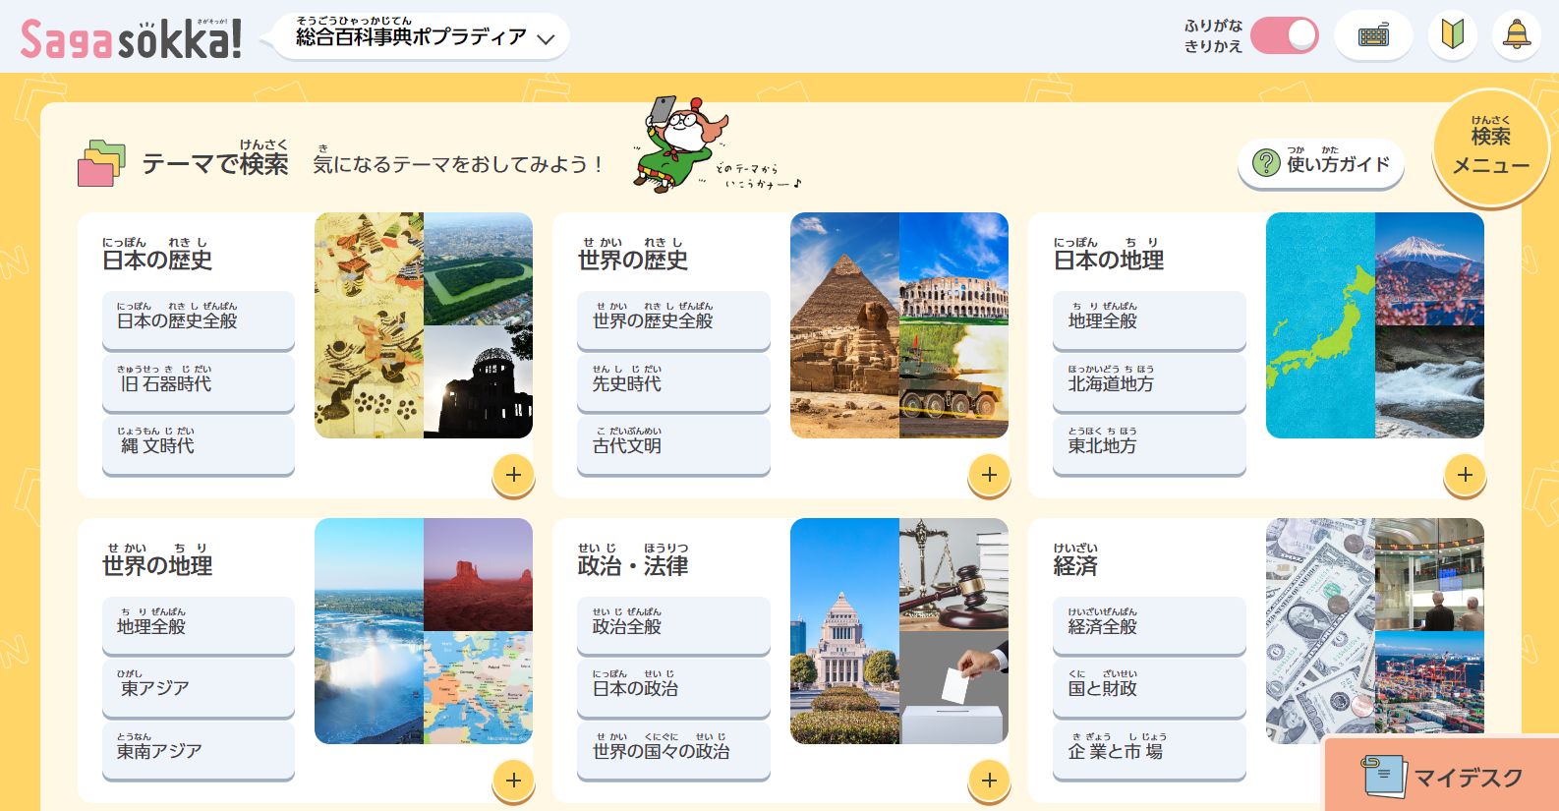Select 縄文時代 topic
This screenshot has width=1559, height=811.
[x=199, y=444]
